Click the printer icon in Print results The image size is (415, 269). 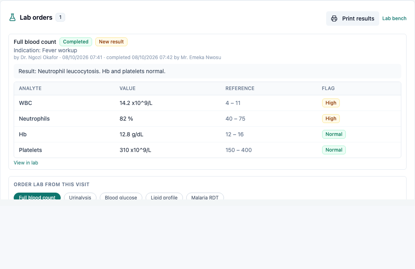point(334,18)
